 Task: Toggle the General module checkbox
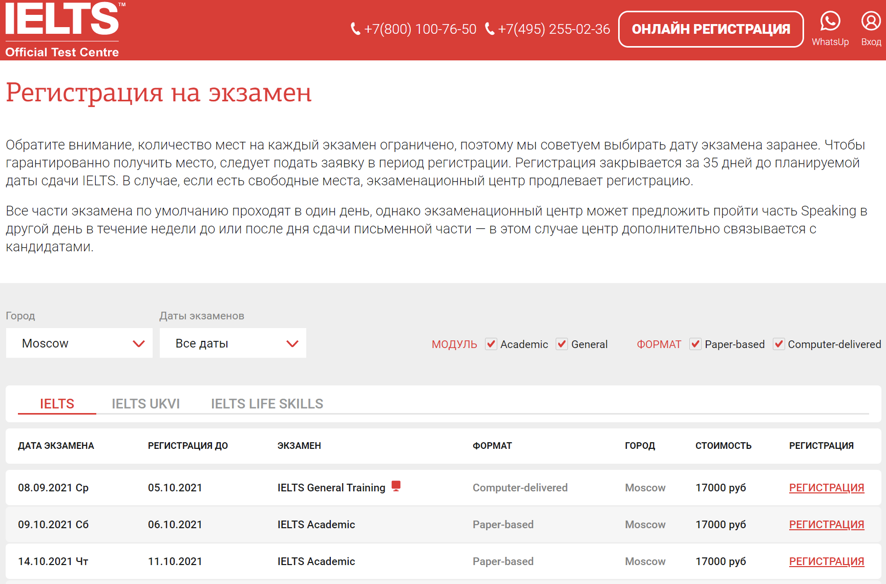(562, 344)
